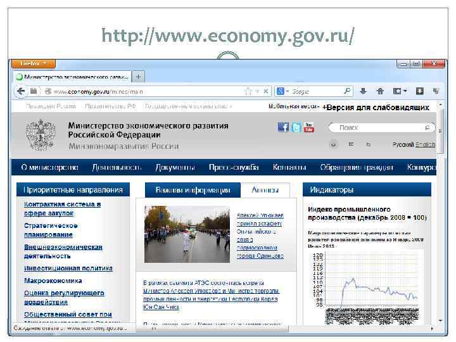456x342 pixels.
Task: Open Внешнеэкономическая деятельность link
Action: 63,251
